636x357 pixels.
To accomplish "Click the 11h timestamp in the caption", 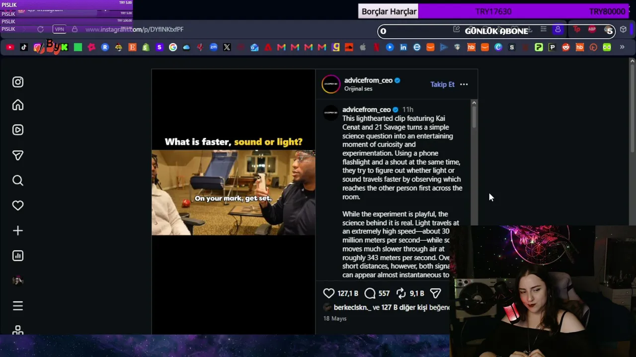I will coord(407,110).
